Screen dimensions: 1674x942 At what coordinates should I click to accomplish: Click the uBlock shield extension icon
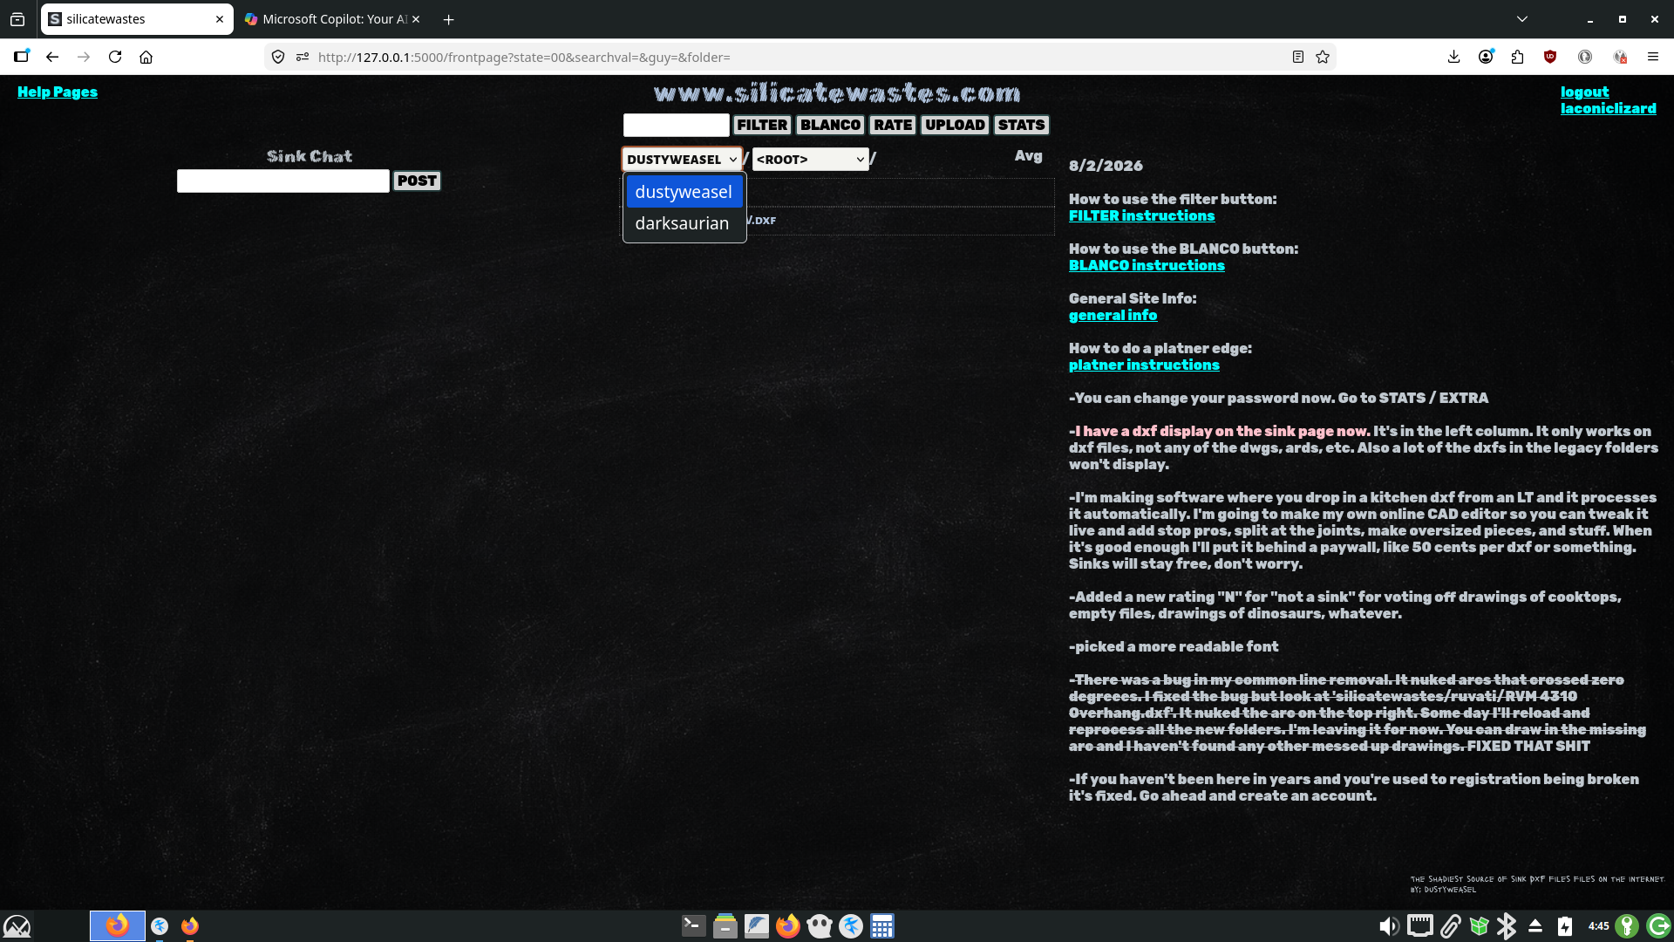(x=1550, y=57)
